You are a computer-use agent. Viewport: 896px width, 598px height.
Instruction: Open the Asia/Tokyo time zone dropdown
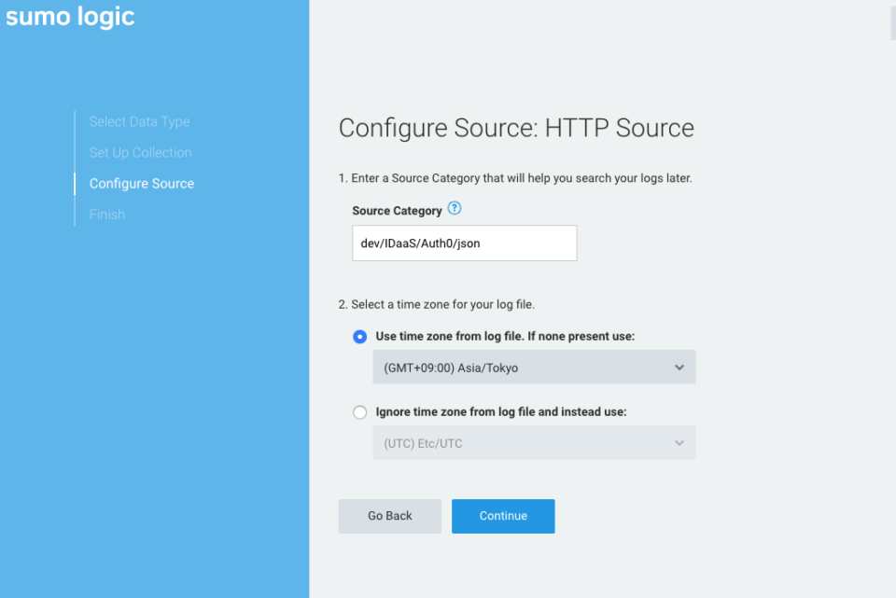pyautogui.click(x=534, y=368)
